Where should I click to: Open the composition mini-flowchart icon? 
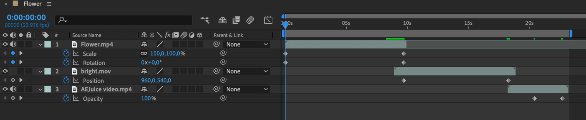click(x=205, y=20)
